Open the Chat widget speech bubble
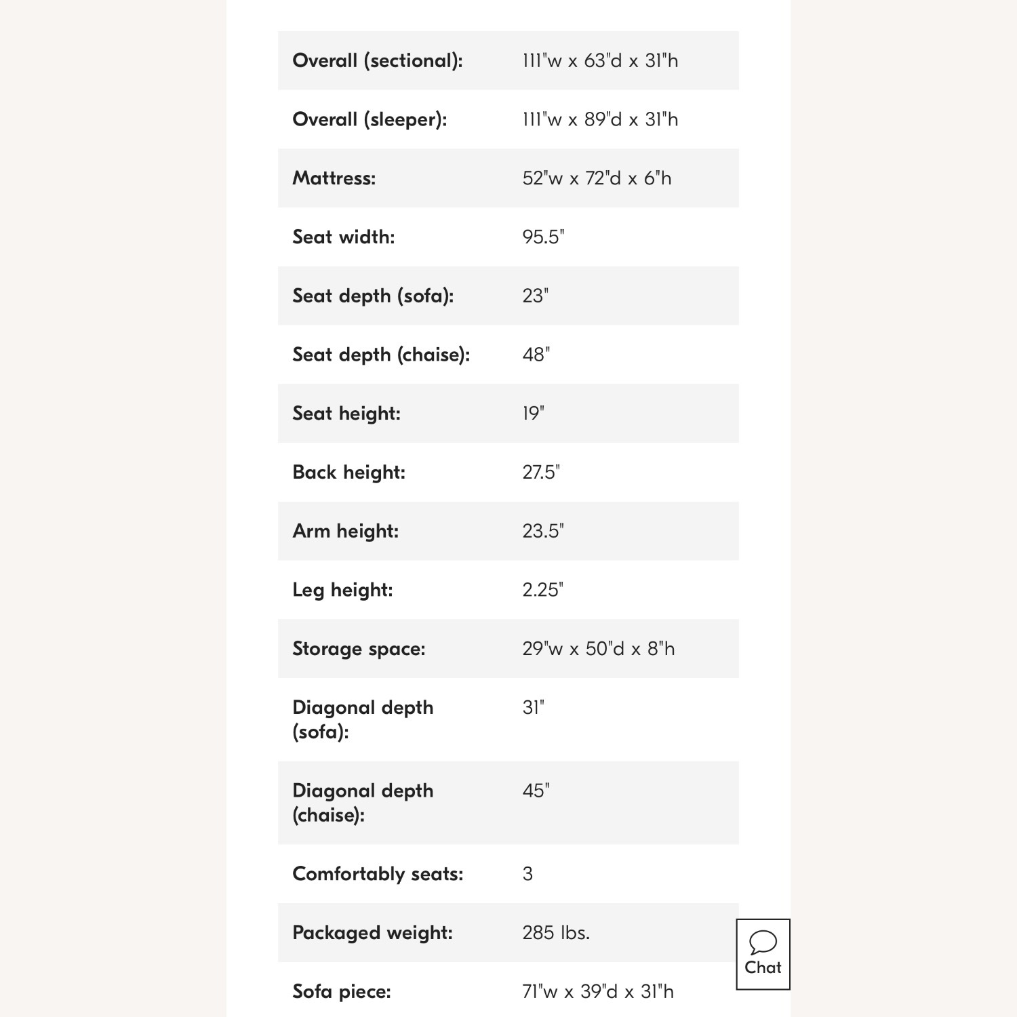This screenshot has width=1017, height=1017. click(x=763, y=942)
